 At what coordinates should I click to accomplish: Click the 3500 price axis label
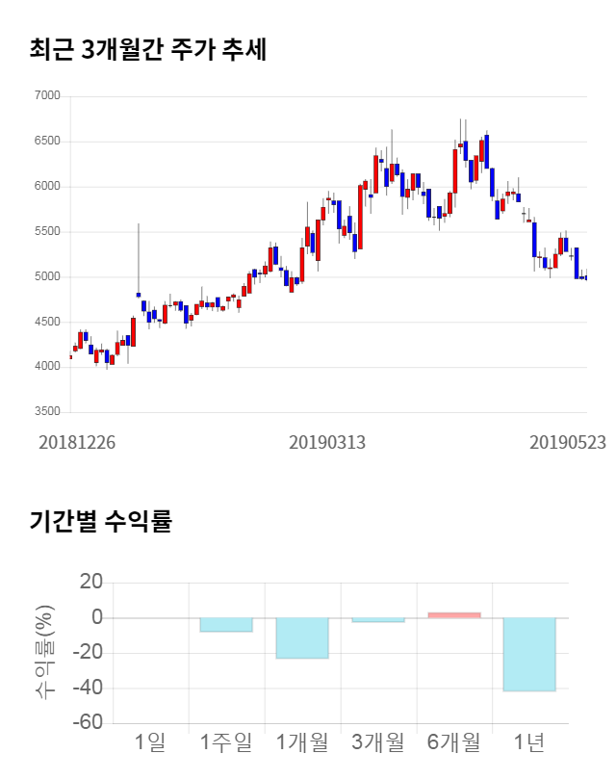(x=46, y=412)
